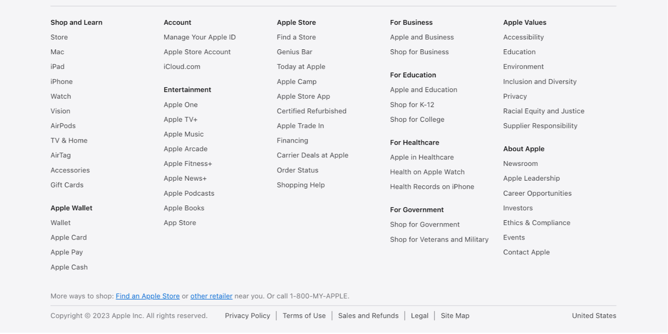The image size is (668, 334).
Task: Click Find a Store in Apple Store column
Action: [296, 37]
